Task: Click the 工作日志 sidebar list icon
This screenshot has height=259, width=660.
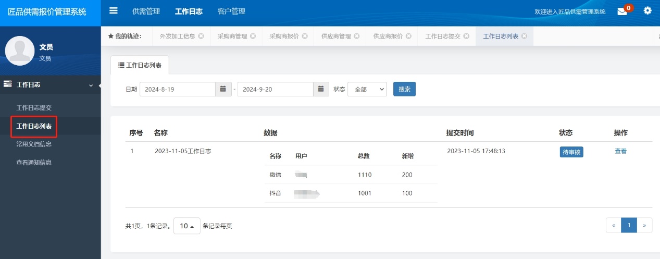Action: tap(8, 84)
